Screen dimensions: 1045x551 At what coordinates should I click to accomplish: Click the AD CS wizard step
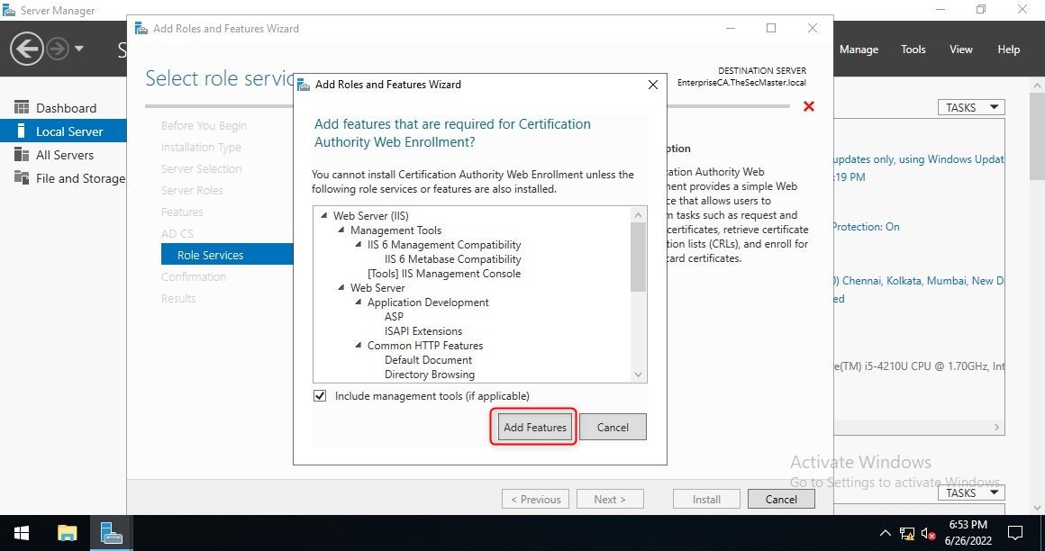click(177, 233)
